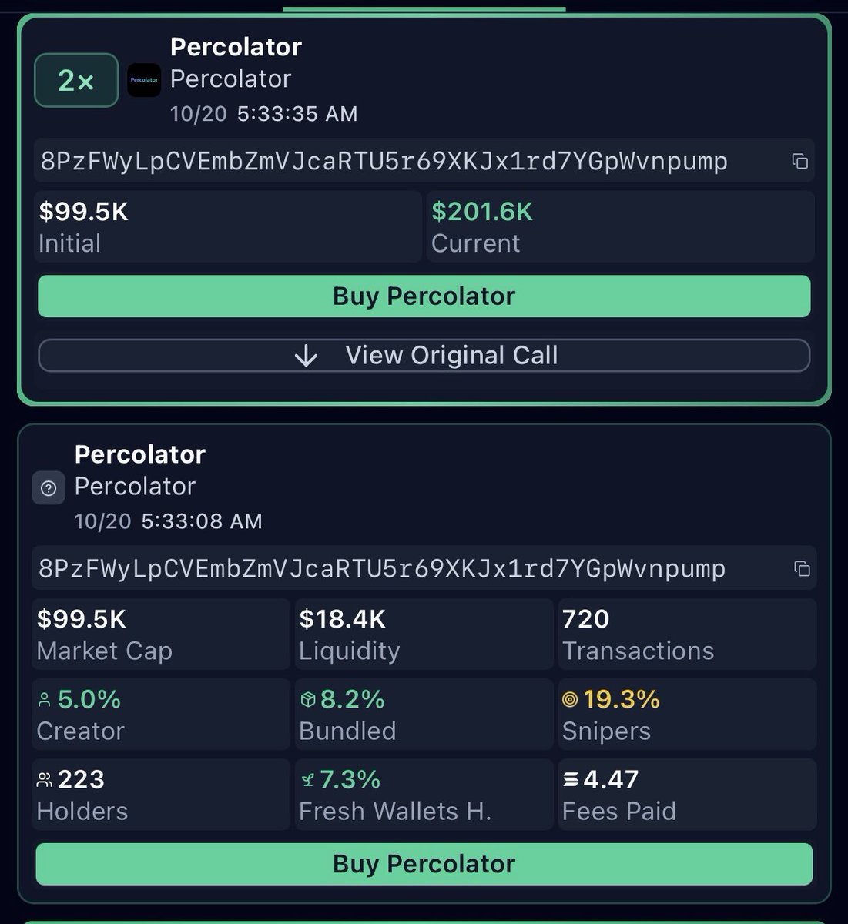The width and height of the screenshot is (848, 924).
Task: Expand View Original Call
Action: 451,356
